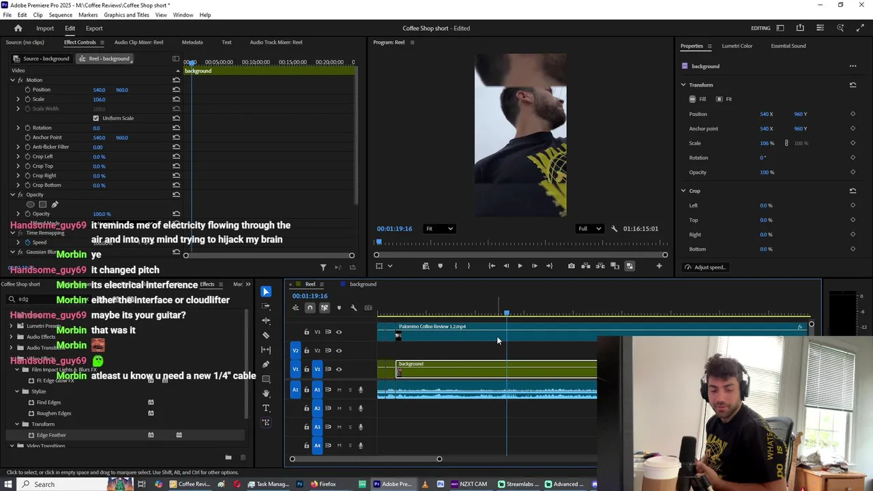The image size is (873, 491).
Task: Open the Sequence menu
Action: [x=61, y=14]
